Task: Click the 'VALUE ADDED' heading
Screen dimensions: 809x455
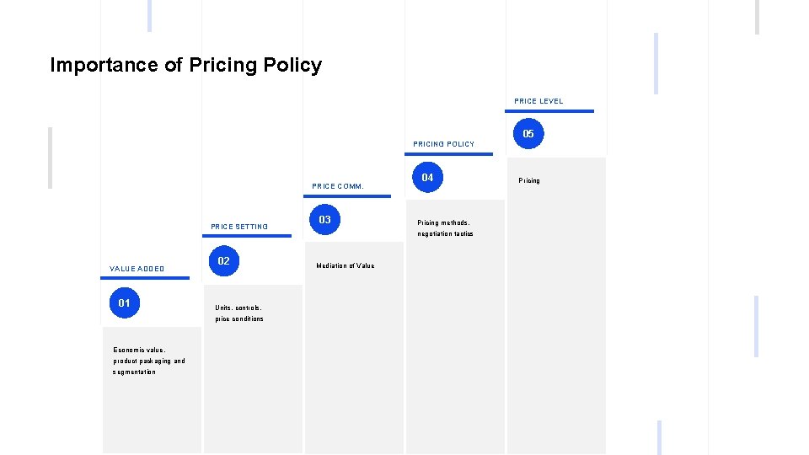Action: point(137,269)
